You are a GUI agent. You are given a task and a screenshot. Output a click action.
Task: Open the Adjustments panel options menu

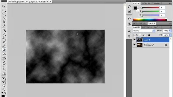(x=170, y=23)
